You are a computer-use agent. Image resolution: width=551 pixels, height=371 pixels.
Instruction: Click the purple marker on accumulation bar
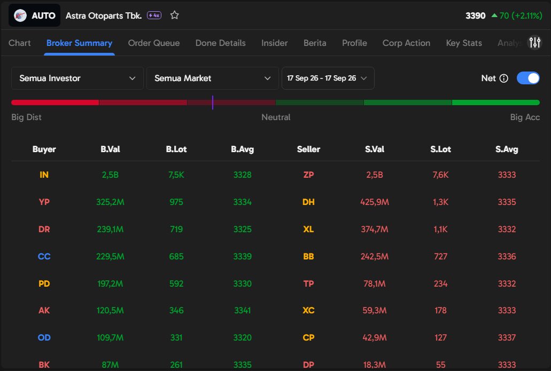point(213,102)
